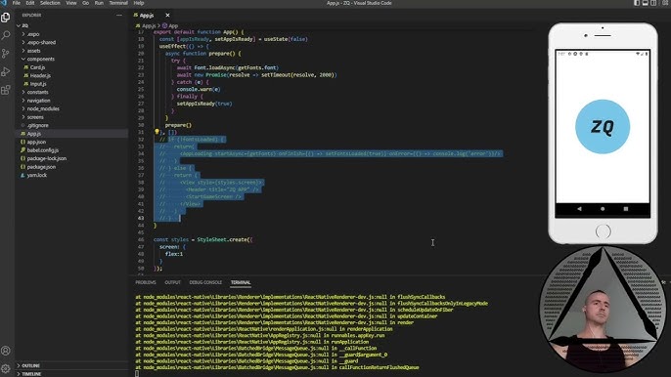Tap the ZQ splash logo on phone
671x377 pixels.
(603, 127)
